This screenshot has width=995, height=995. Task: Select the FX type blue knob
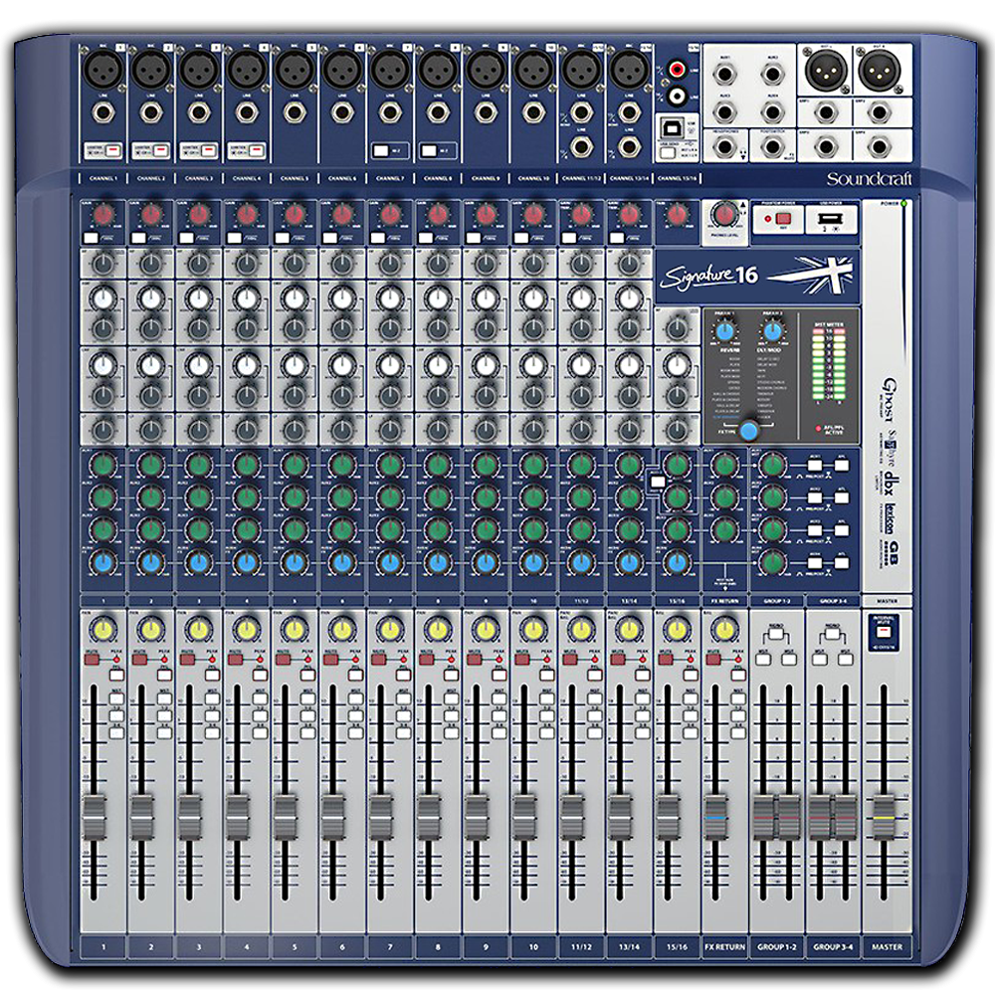click(x=749, y=430)
